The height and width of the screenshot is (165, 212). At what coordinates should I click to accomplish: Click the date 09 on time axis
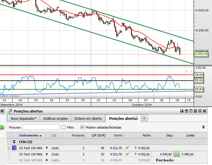pyautogui.click(x=177, y=100)
